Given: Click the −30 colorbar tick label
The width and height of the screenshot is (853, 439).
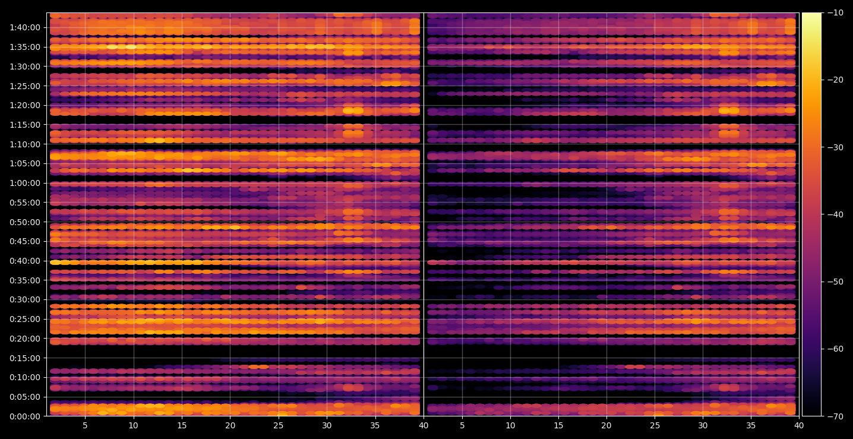Looking at the screenshot, I should [835, 147].
